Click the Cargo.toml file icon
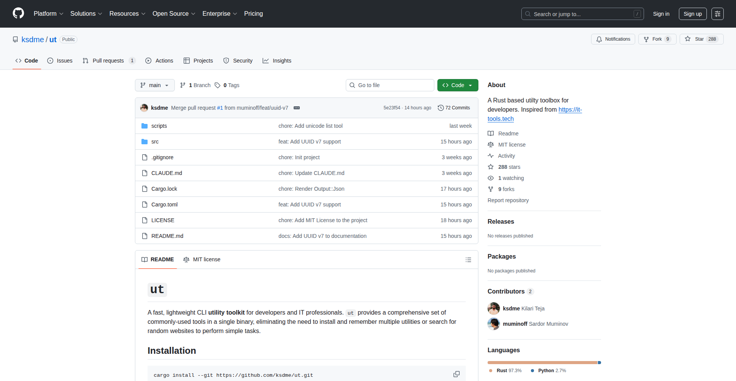Image resolution: width=736 pixels, height=381 pixels. (145, 205)
